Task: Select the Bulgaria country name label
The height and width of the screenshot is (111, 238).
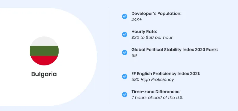Action: [x=44, y=74]
